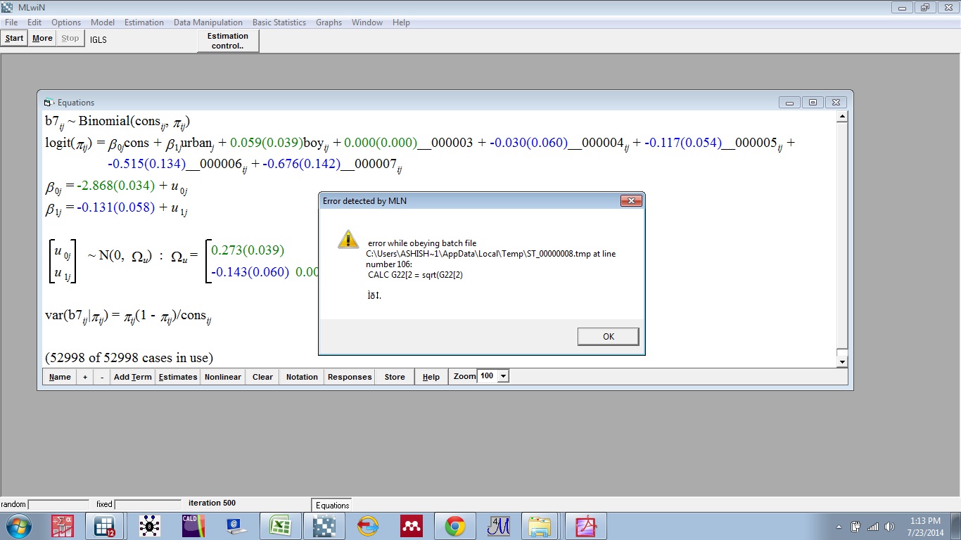Click OK in the error dialog

(x=608, y=337)
